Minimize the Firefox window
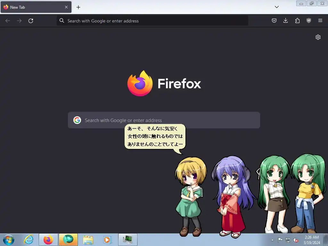 (301, 4)
